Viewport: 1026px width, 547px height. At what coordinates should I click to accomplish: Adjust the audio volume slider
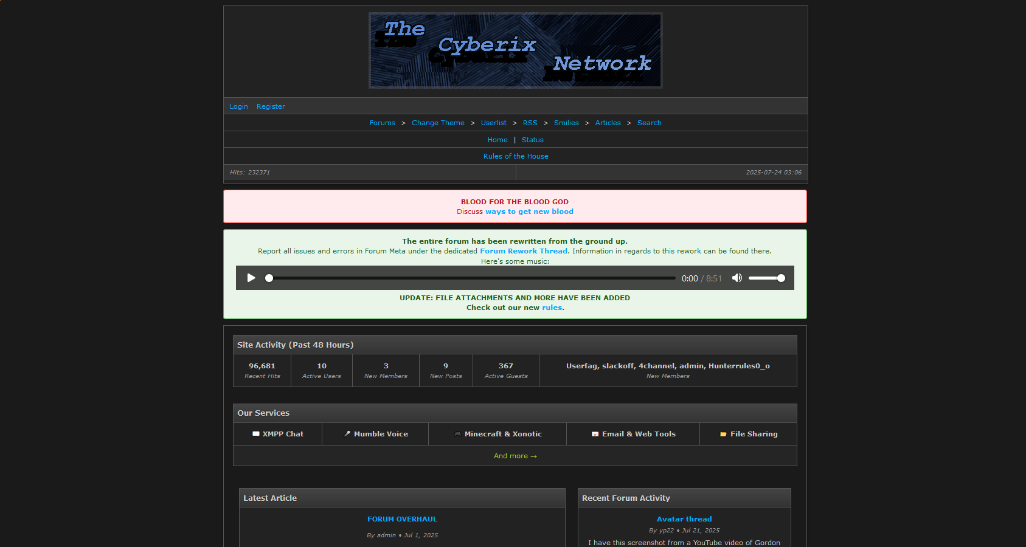767,278
